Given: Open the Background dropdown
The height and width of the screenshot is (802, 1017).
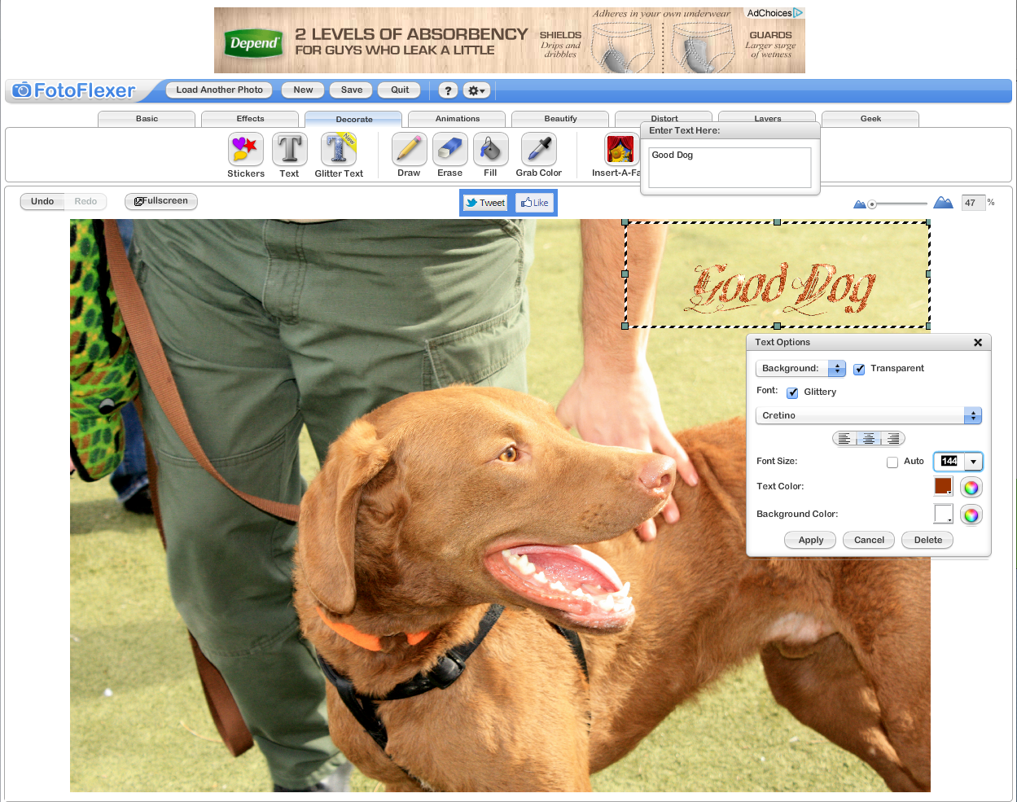Looking at the screenshot, I should click(801, 369).
